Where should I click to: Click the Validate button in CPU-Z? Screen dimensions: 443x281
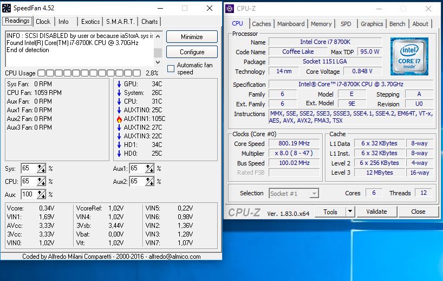[376, 212]
